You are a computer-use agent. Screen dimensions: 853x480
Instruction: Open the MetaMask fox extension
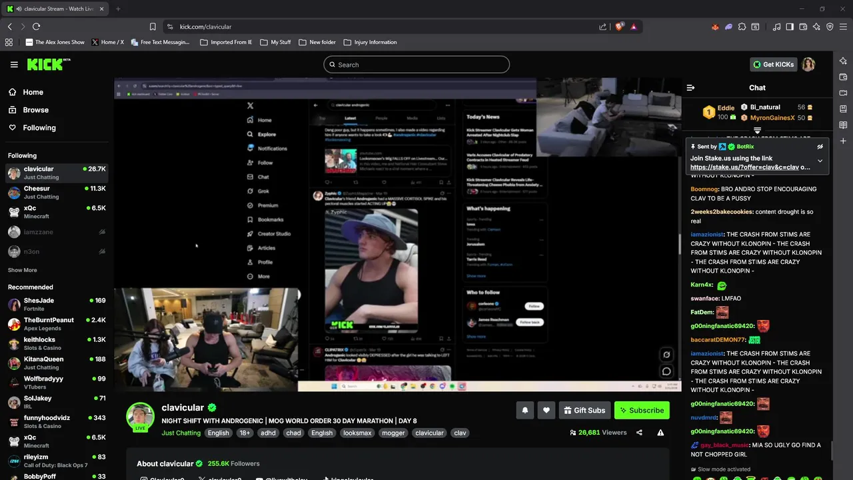[x=716, y=27]
